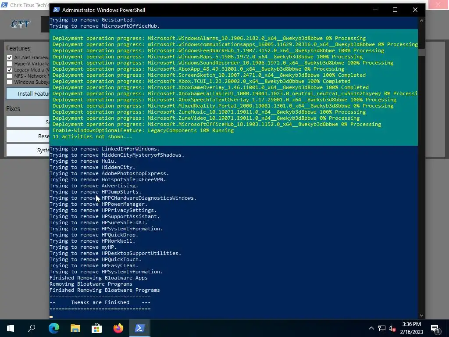Image resolution: width=449 pixels, height=337 pixels.
Task: Click the LegacyComponents 10% Running line
Action: click(143, 130)
